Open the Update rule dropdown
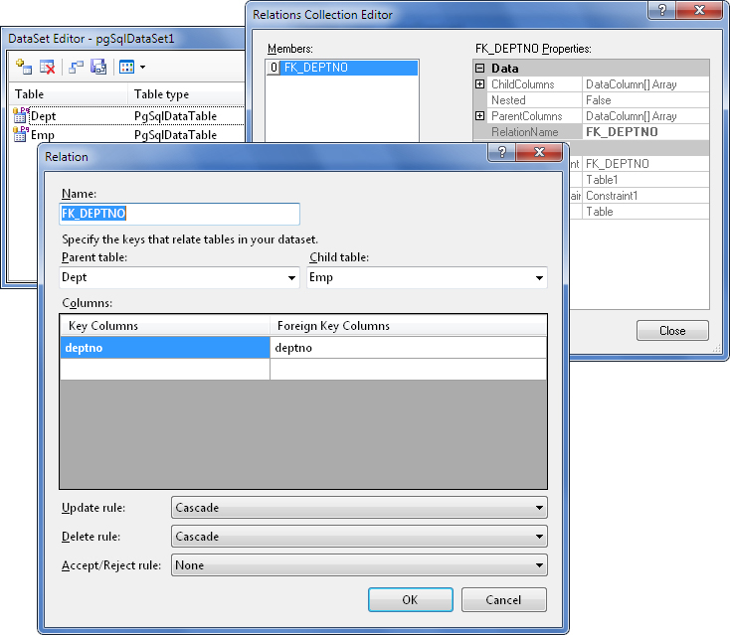The width and height of the screenshot is (730, 635). [539, 508]
